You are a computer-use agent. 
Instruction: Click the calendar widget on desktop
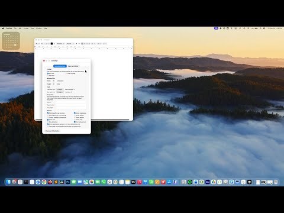[x=11, y=41]
